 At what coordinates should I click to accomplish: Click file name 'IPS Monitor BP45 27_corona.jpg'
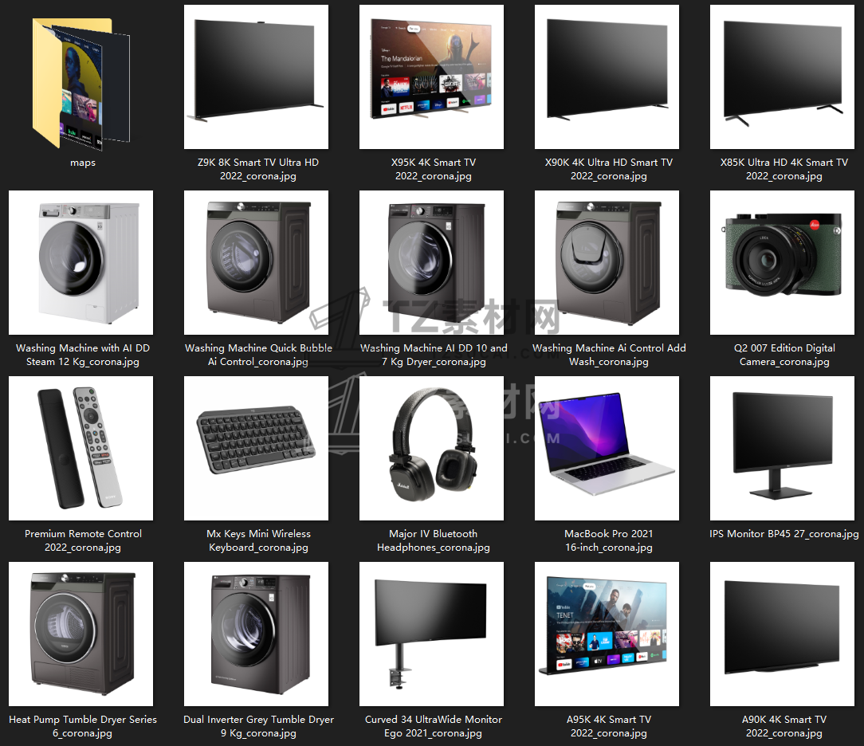[x=783, y=534]
